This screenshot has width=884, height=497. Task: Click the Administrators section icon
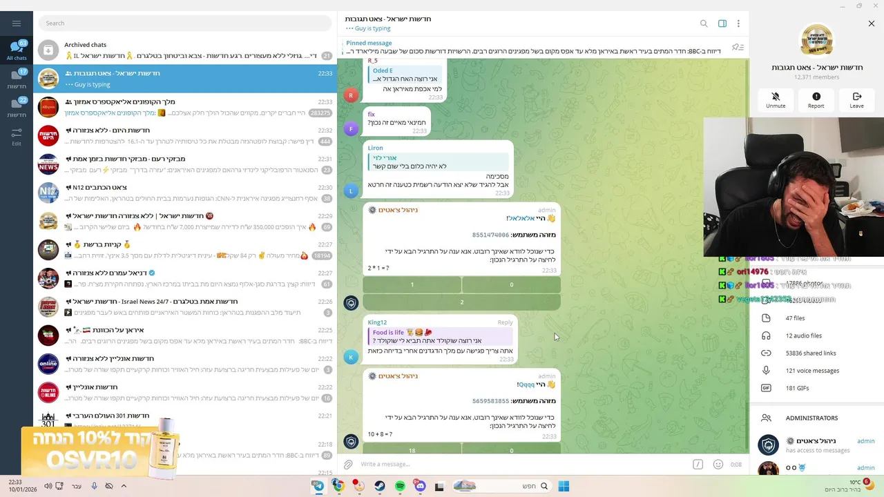coord(766,418)
